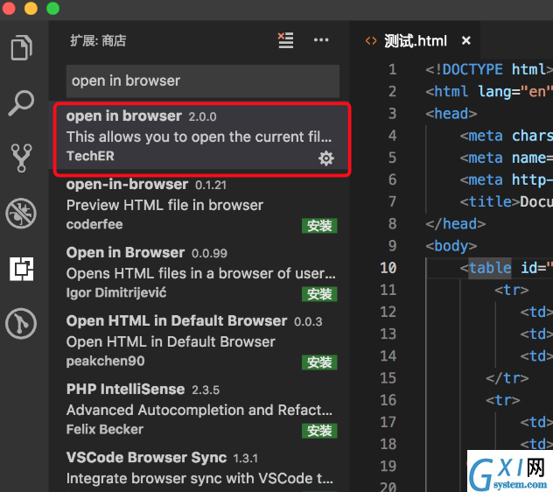
Task: Open the extensions panel more actions menu
Action: click(x=321, y=40)
